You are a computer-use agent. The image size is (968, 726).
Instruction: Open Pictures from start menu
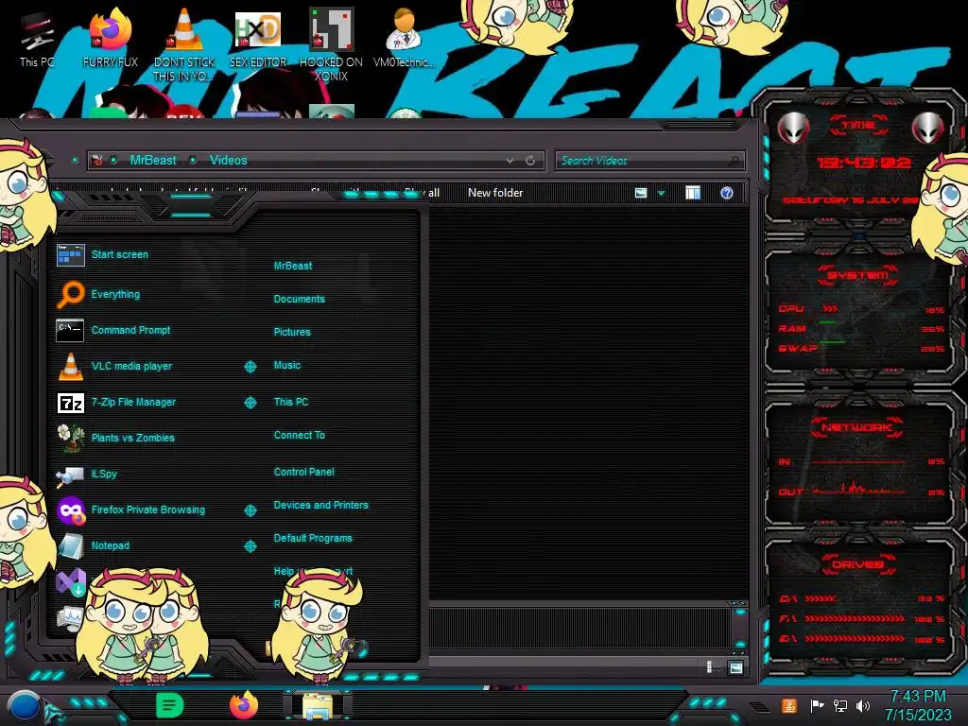pos(292,332)
